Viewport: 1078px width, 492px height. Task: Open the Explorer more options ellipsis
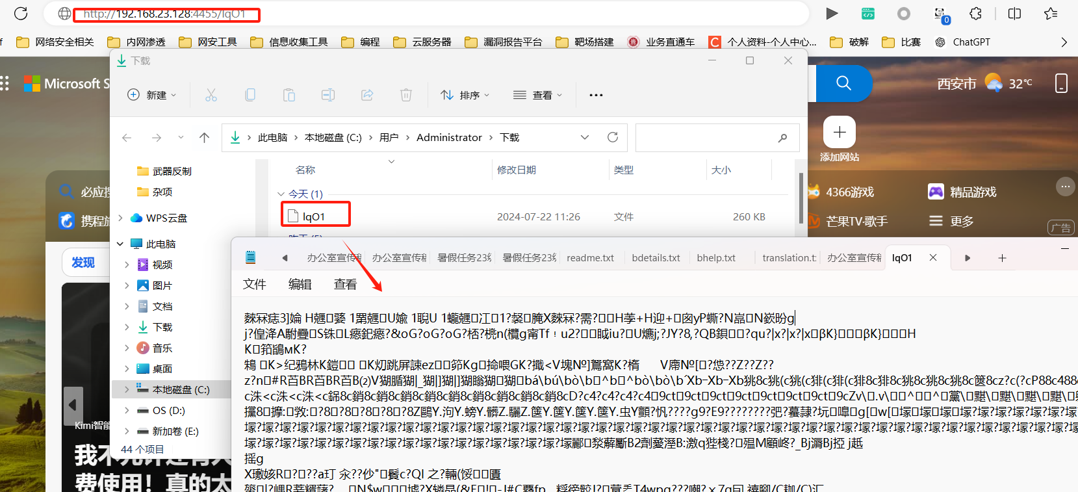(596, 95)
